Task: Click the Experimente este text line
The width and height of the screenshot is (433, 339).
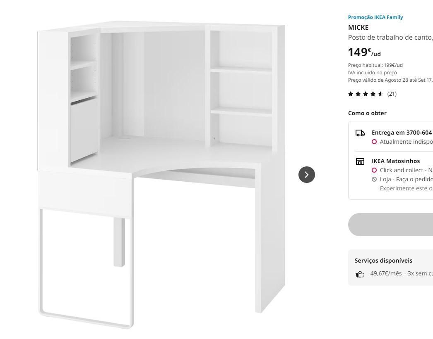Action: pos(406,188)
